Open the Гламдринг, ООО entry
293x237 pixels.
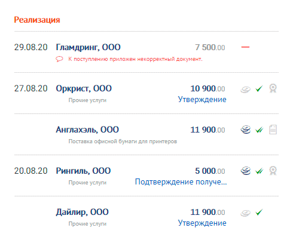click(x=88, y=47)
